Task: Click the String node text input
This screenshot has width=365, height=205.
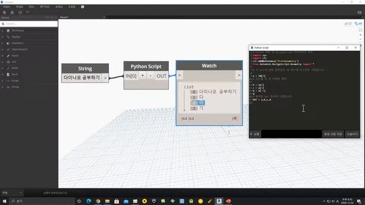Action: point(82,77)
